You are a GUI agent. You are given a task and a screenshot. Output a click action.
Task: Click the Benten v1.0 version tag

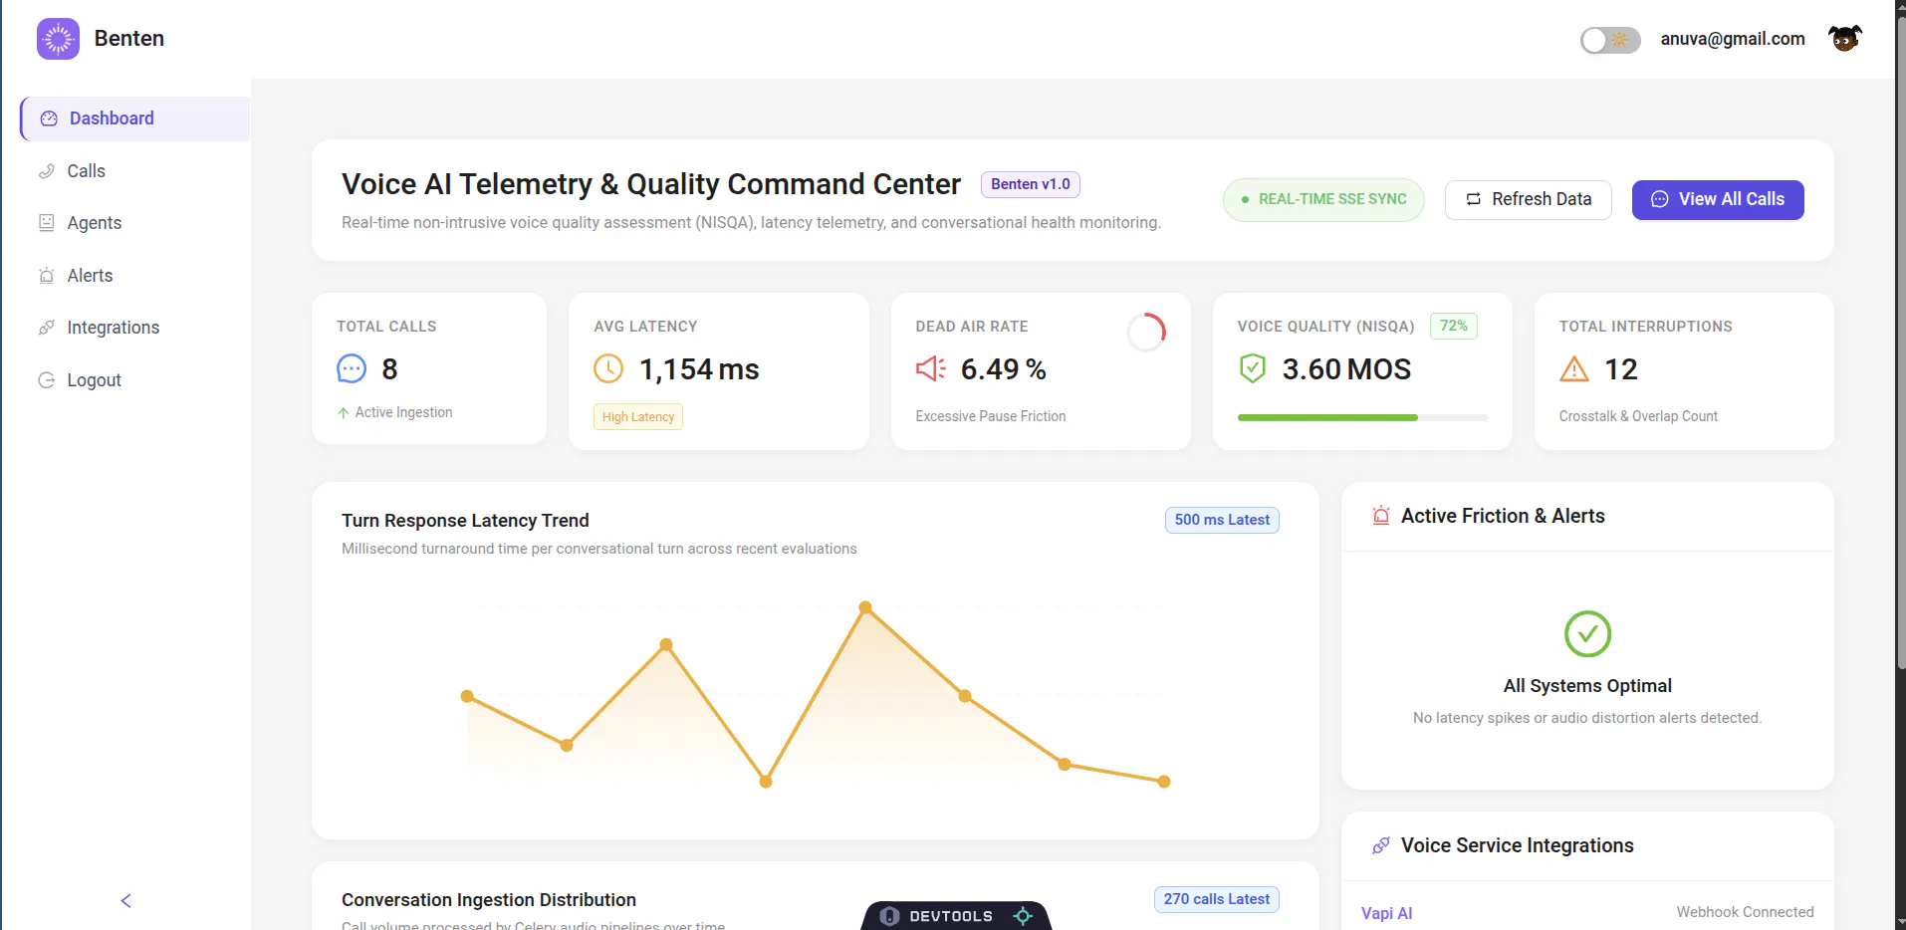click(x=1031, y=184)
